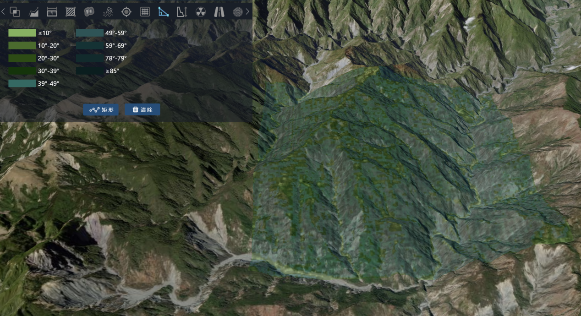This screenshot has width=581, height=316.
Task: Select the ruler measurement tool
Action: [x=52, y=12]
